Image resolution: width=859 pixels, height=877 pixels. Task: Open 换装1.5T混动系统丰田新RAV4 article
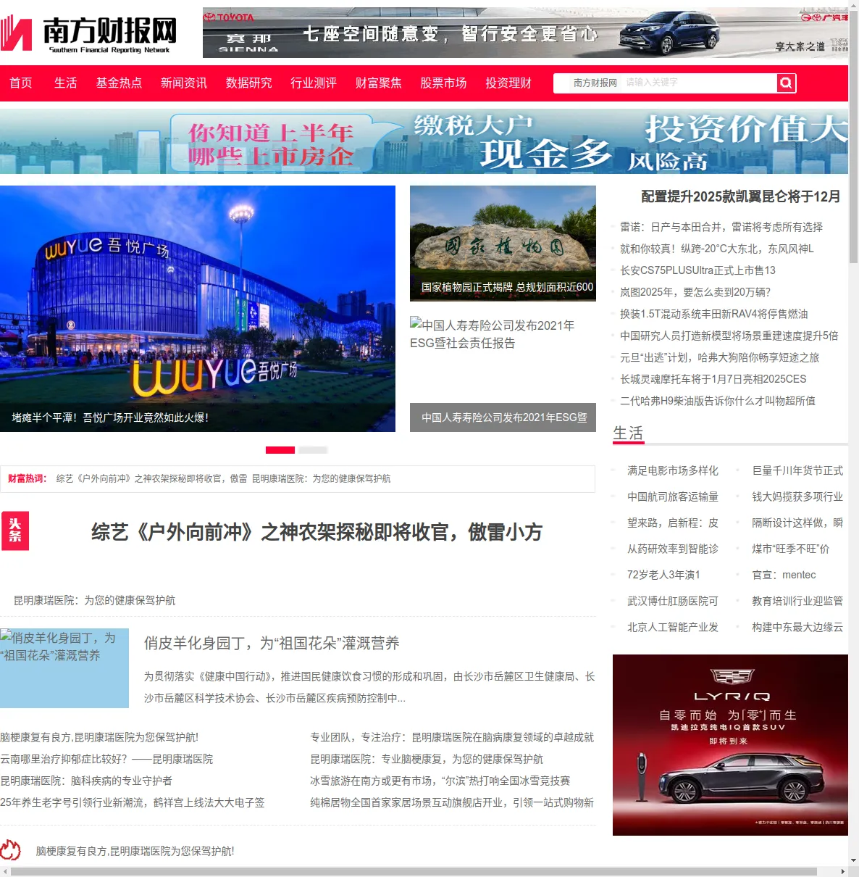coord(713,314)
